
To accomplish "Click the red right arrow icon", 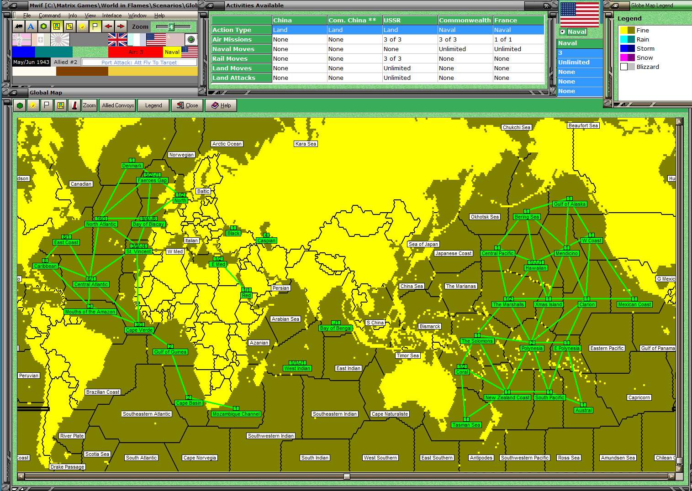I will 121,26.
